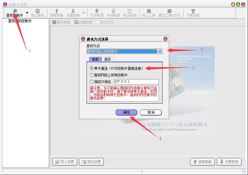Click the 读取参数 toolbar up-arrow icon
Screen dimensions: 248x175
tap(57, 11)
